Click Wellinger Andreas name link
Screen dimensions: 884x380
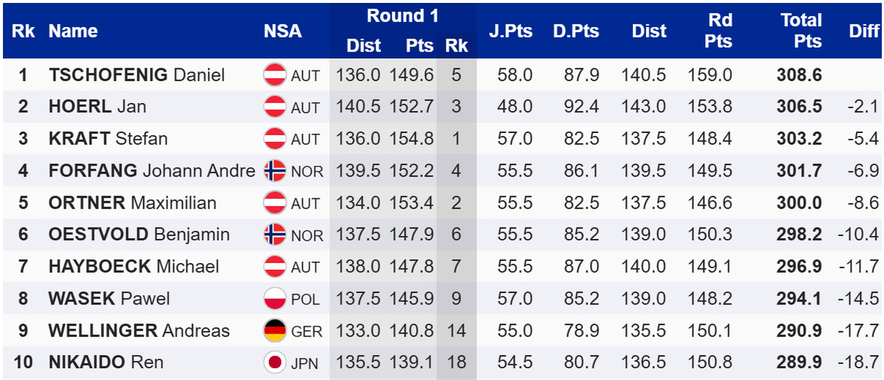click(x=138, y=331)
